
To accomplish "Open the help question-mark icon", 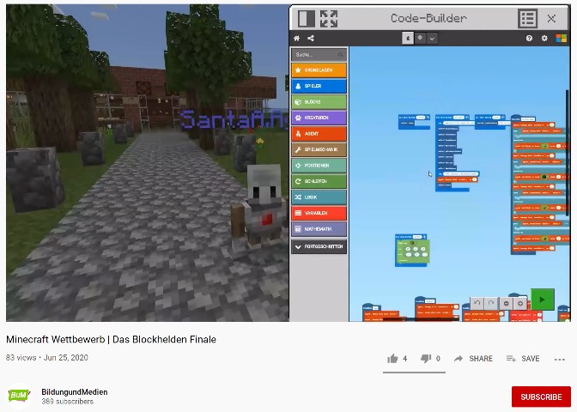I will tap(529, 39).
